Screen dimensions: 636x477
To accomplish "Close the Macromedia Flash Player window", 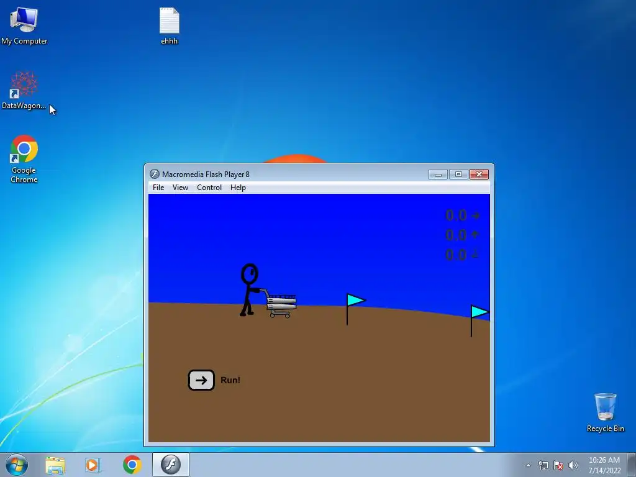I will [x=479, y=175].
